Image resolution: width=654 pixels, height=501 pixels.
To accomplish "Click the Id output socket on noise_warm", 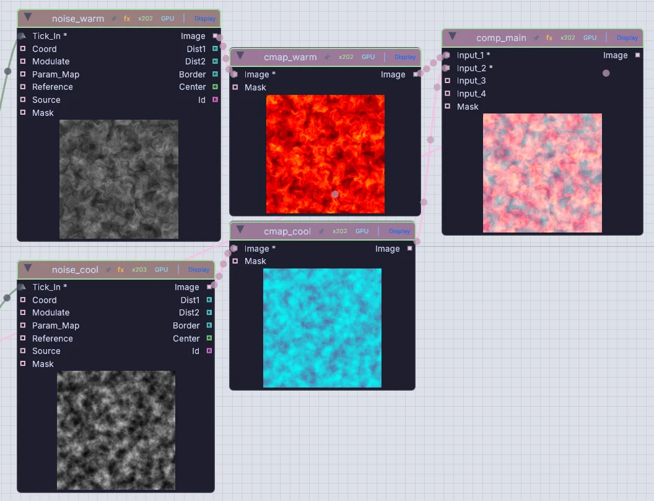I will tap(216, 100).
